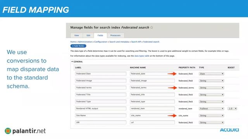Image resolution: width=248 pixels, height=139 pixels.
Task: Open Fulltext type dropdown for Rendered HTML output
Action: coord(211,108)
